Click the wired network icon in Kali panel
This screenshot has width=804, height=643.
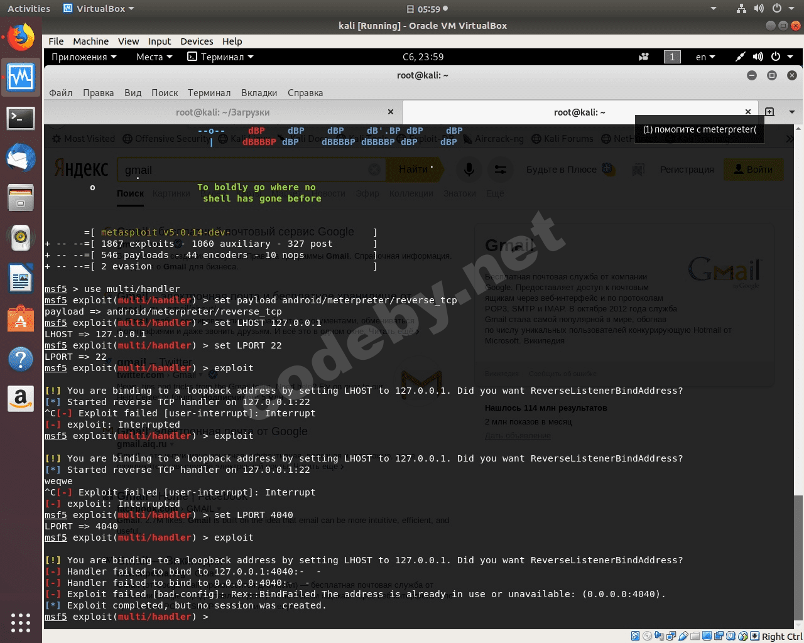click(x=741, y=57)
